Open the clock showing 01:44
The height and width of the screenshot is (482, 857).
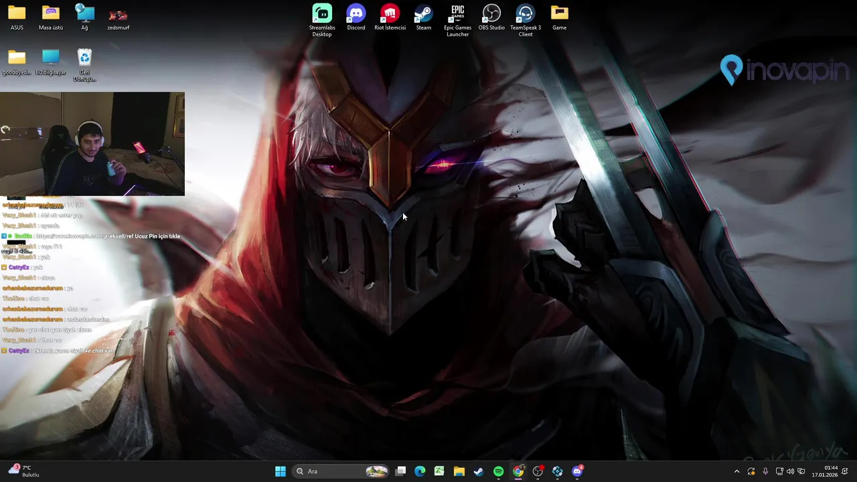825,471
